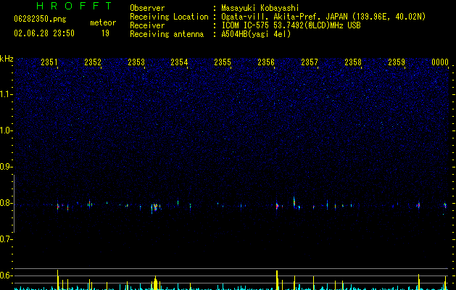Click the 0000 time marker

[x=440, y=62]
